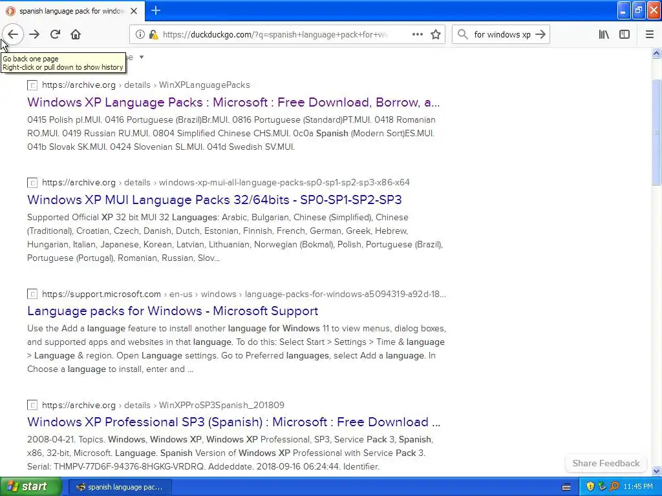
Task: Open a new tab with the plus button
Action: coord(156,10)
